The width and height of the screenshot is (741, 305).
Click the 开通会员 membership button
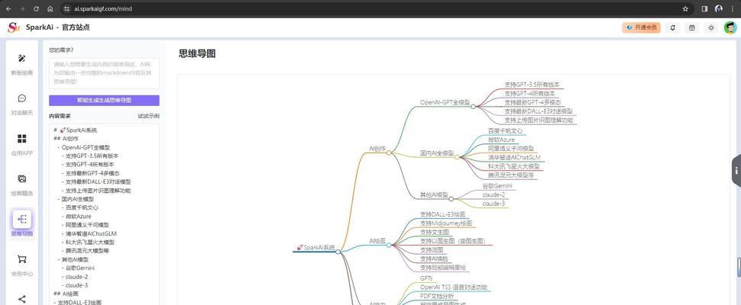coord(641,27)
